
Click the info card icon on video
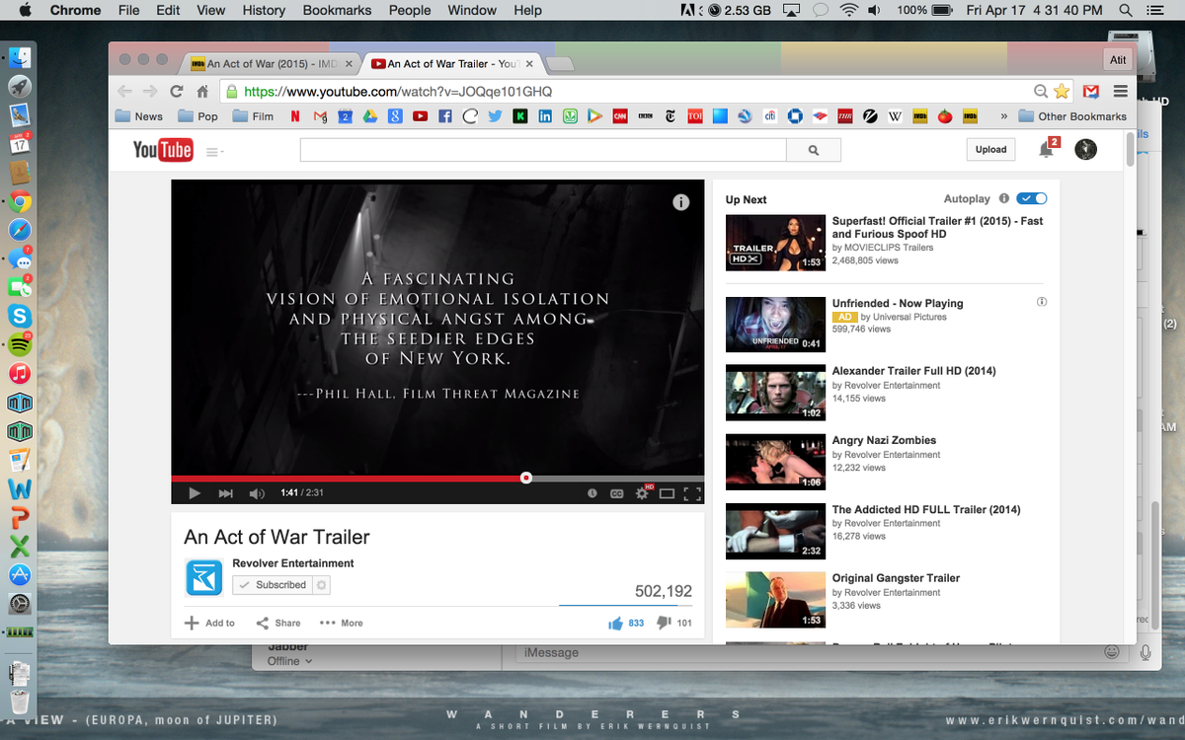(680, 202)
